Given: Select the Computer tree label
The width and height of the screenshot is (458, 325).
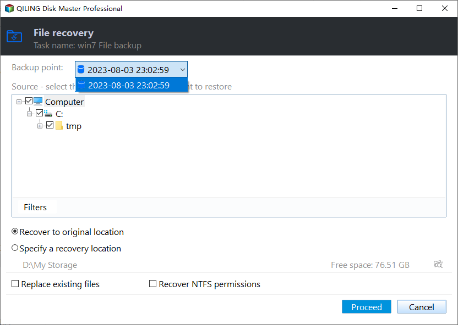Looking at the screenshot, I should click(64, 102).
